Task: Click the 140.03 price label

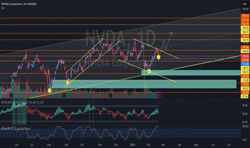Action: (245, 51)
